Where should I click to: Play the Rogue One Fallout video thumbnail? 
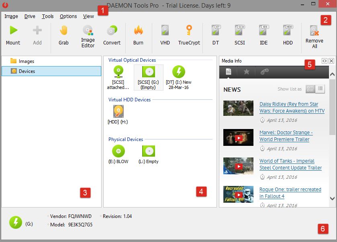[x=238, y=194]
